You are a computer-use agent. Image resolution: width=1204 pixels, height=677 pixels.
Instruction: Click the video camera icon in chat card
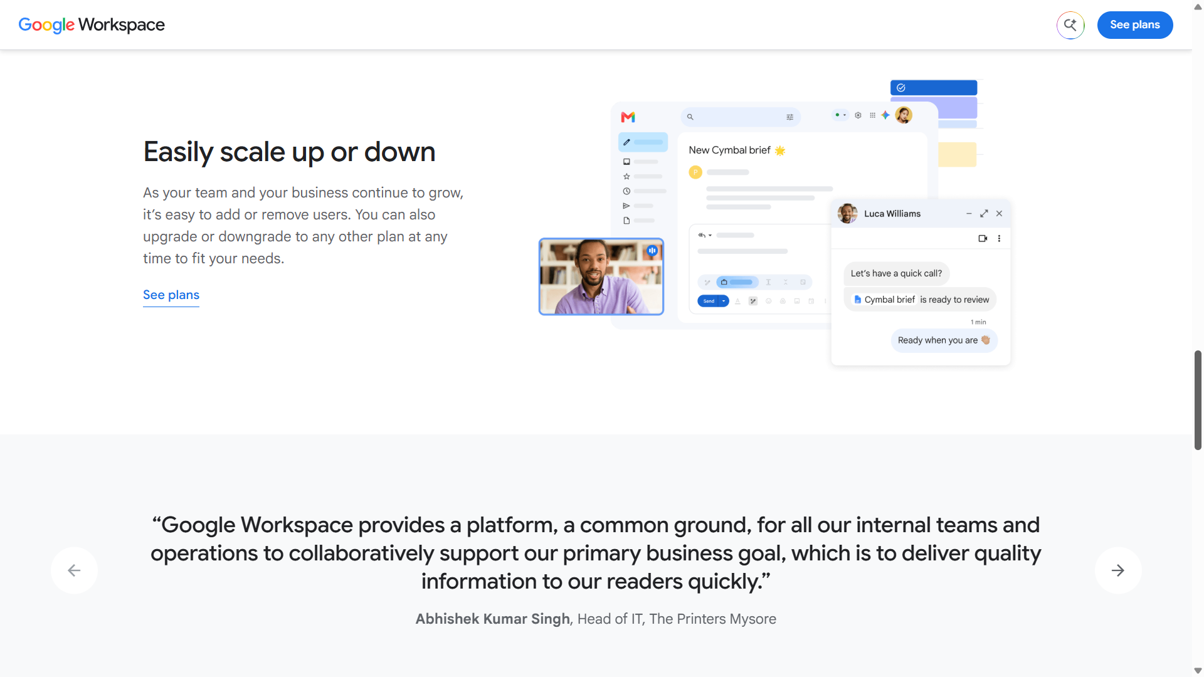(x=983, y=238)
